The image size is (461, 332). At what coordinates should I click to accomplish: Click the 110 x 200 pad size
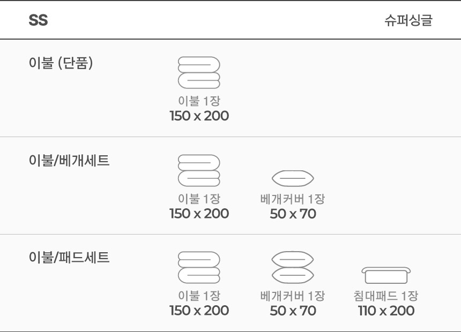[x=386, y=311]
